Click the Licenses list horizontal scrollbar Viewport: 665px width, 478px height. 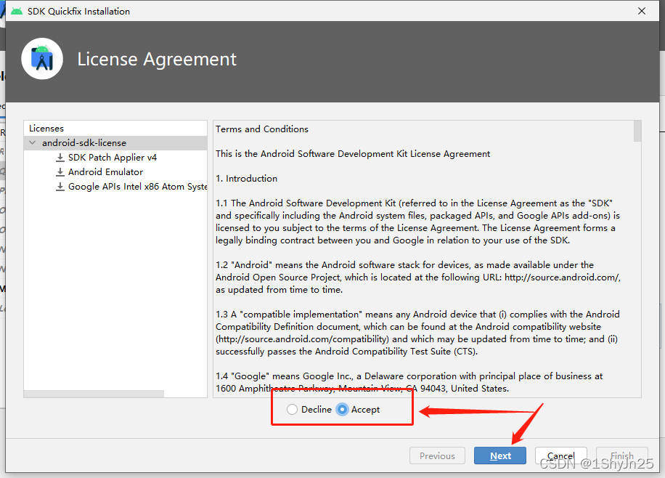coord(94,394)
